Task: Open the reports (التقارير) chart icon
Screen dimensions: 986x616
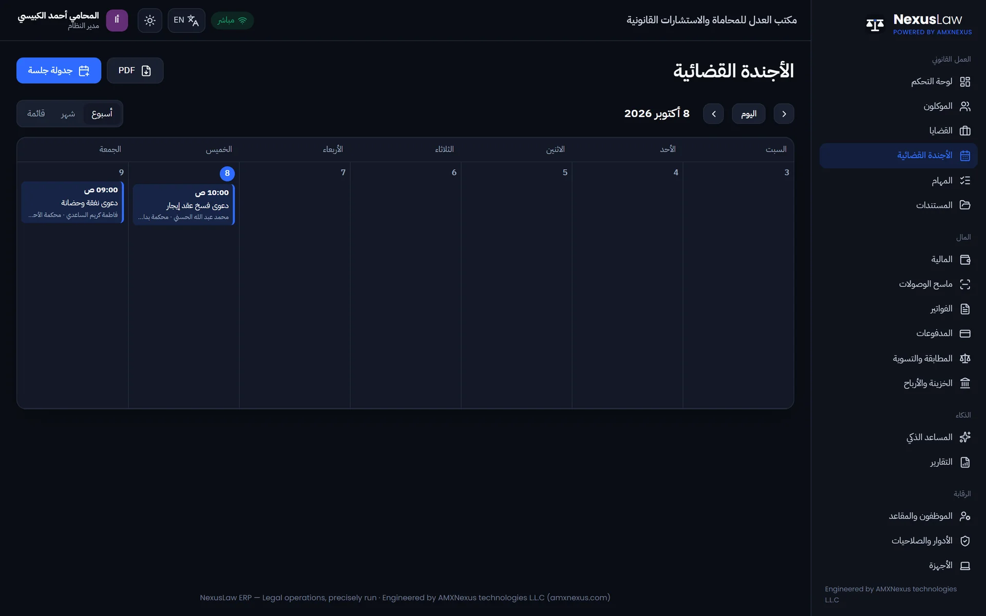Action: [x=965, y=463]
